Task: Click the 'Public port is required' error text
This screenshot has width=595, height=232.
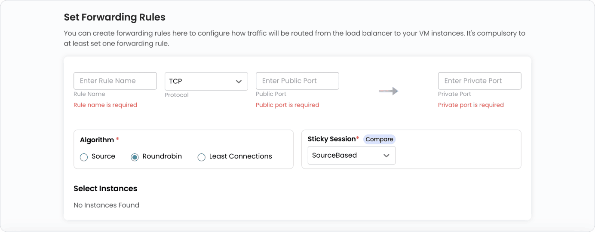Action: (287, 105)
